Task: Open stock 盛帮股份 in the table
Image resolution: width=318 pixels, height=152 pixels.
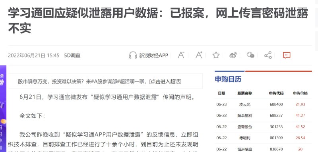Action: click(245, 127)
